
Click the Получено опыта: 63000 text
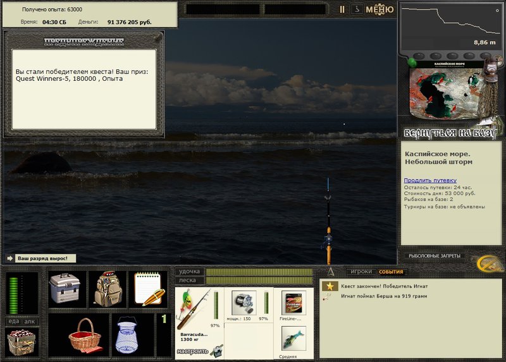pyautogui.click(x=52, y=9)
